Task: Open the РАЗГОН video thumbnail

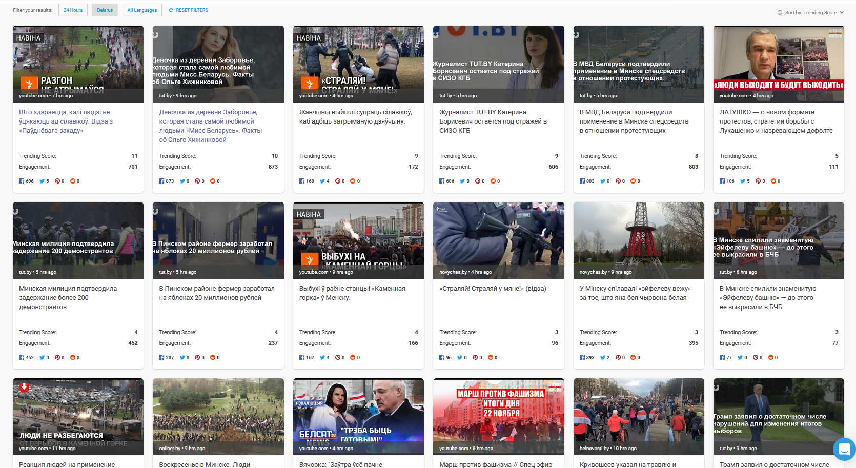Action: point(78,63)
